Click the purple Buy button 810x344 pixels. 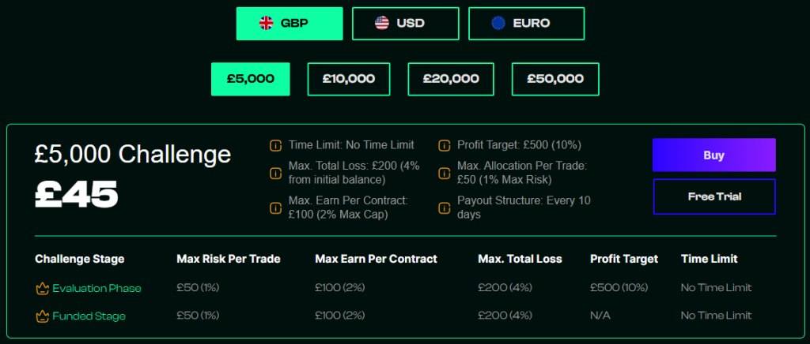714,155
